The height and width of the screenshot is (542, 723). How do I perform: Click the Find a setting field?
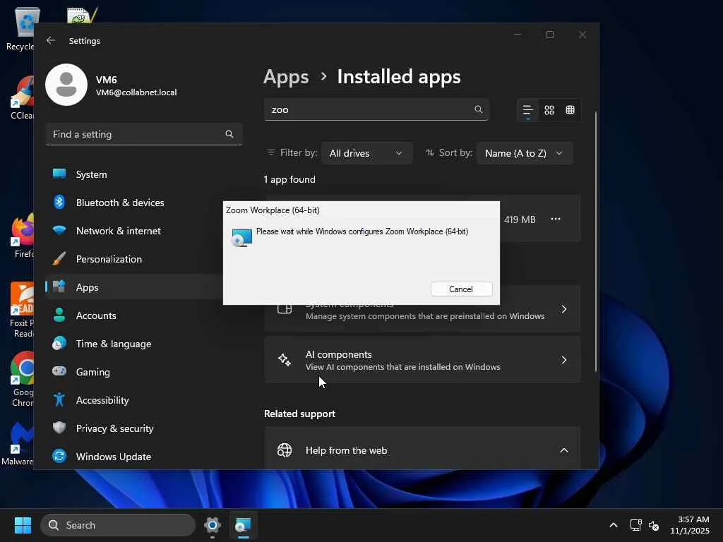pos(144,134)
